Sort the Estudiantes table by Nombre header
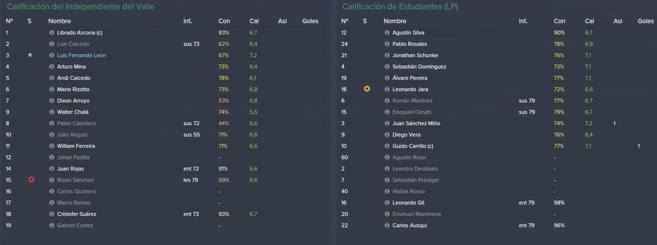Image resolution: width=657 pixels, height=245 pixels. [x=395, y=21]
